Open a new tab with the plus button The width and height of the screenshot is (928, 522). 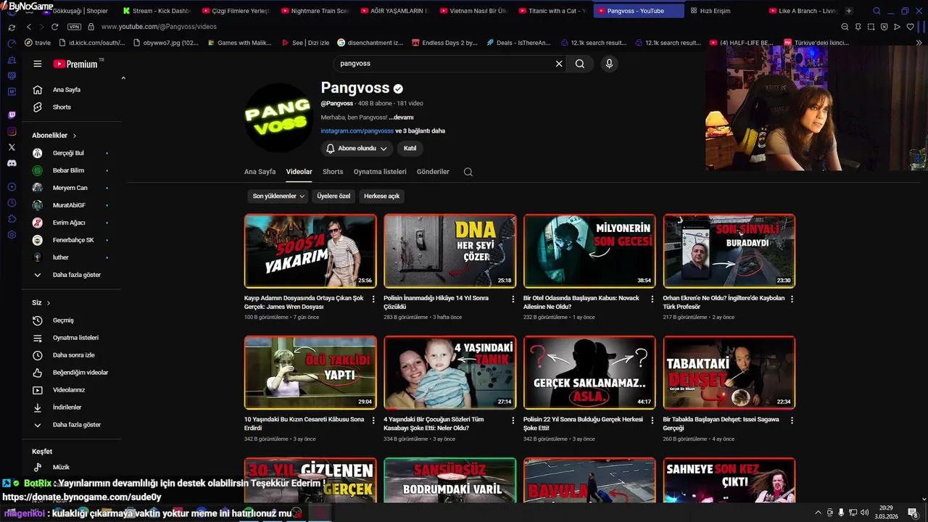849,11
